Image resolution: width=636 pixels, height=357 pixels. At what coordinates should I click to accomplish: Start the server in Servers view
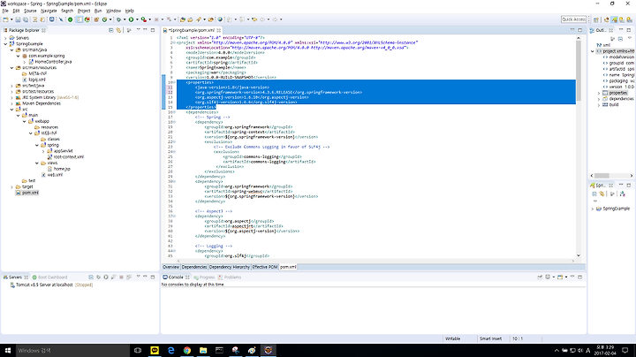pos(105,277)
